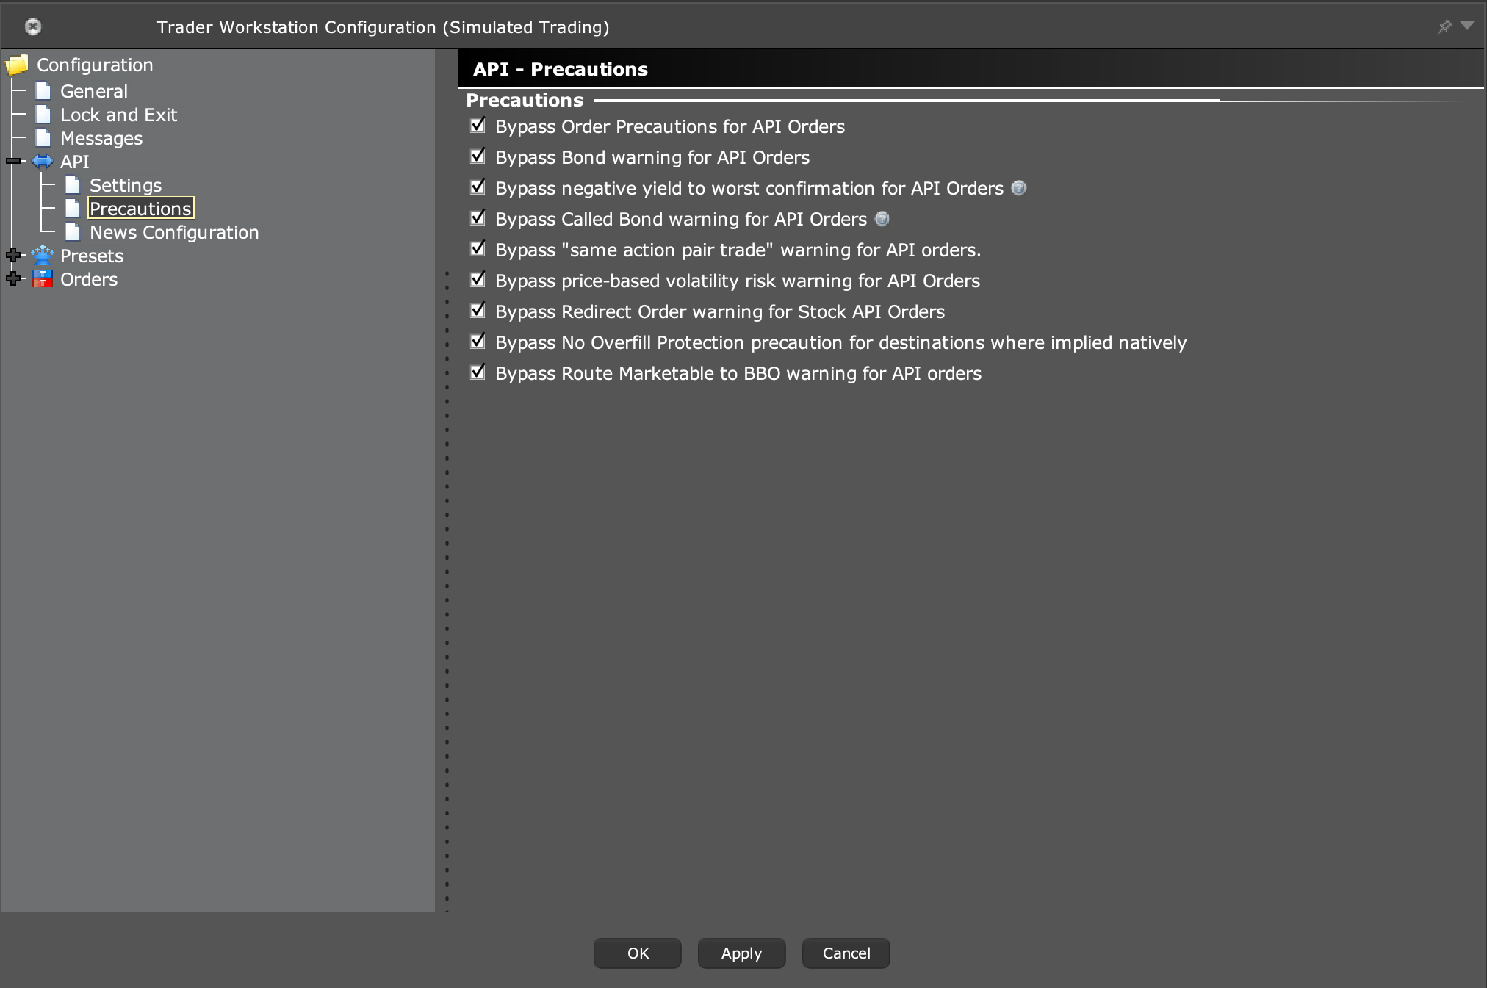This screenshot has width=1487, height=988.
Task: Toggle Bypass same action pair trade warning
Action: click(x=478, y=249)
